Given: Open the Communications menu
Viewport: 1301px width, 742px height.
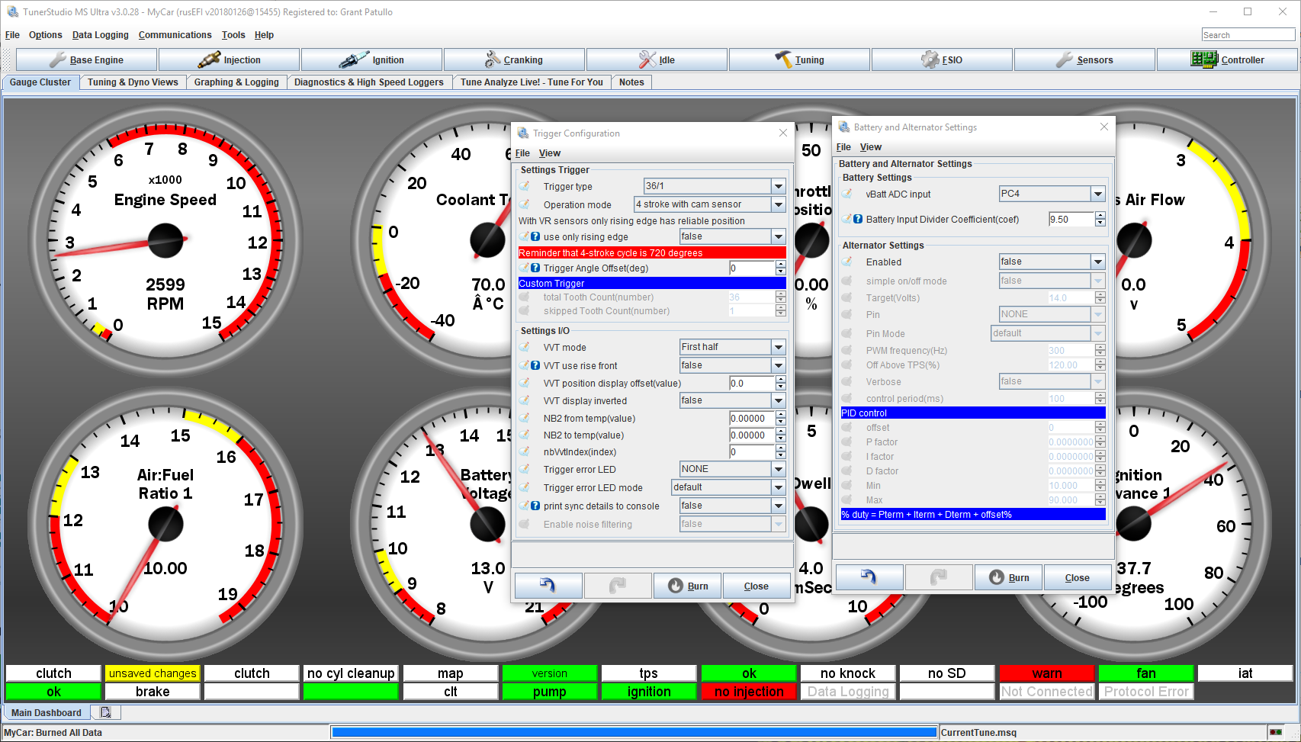Looking at the screenshot, I should click(x=175, y=35).
